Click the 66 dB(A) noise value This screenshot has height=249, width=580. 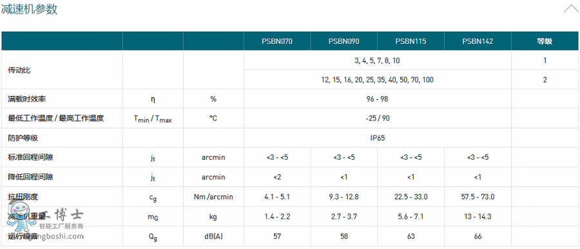pyautogui.click(x=478, y=236)
